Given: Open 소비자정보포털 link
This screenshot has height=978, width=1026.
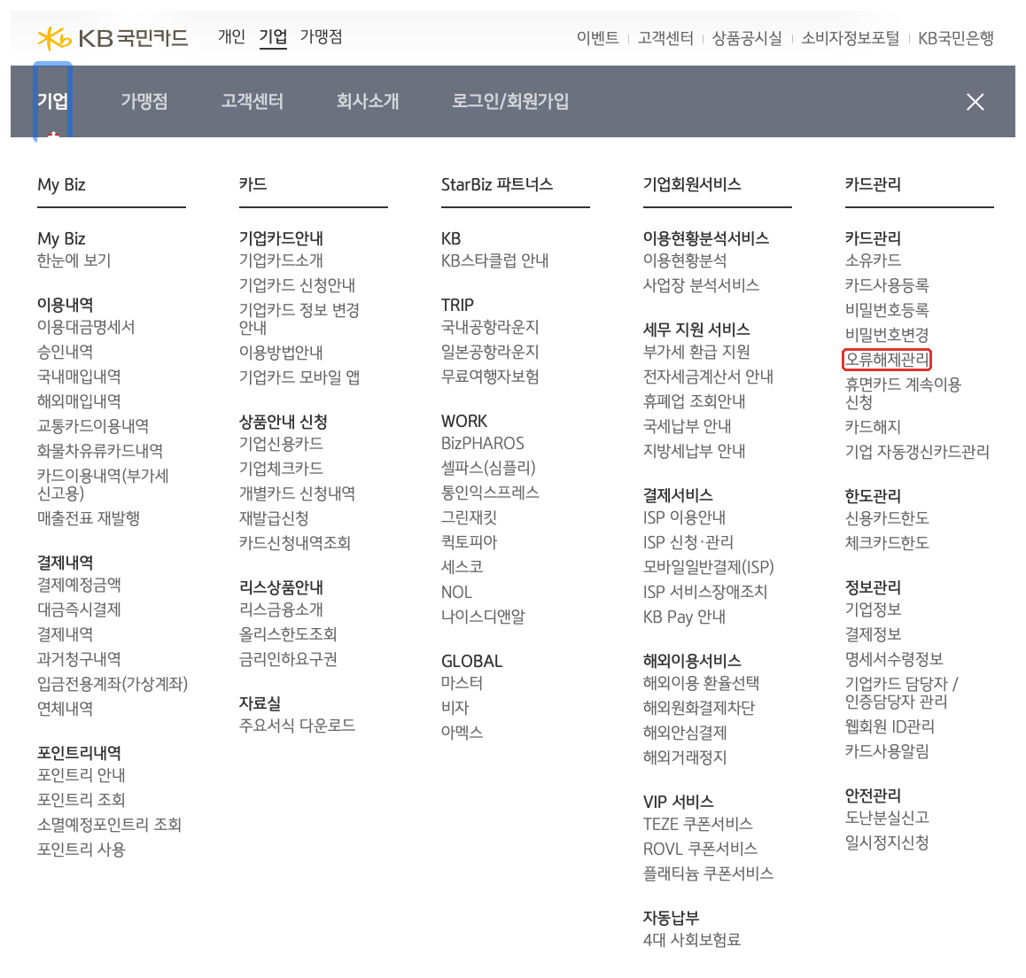Looking at the screenshot, I should [x=850, y=39].
